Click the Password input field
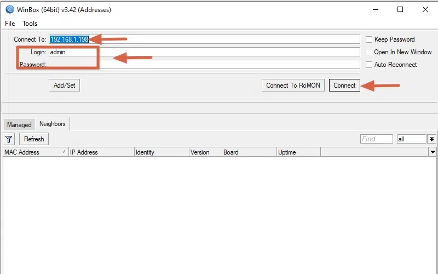438x274 pixels. point(204,65)
